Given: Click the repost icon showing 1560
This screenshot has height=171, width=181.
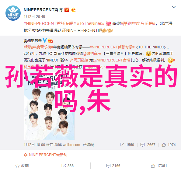Looking at the screenshot, I should [x=127, y=145].
